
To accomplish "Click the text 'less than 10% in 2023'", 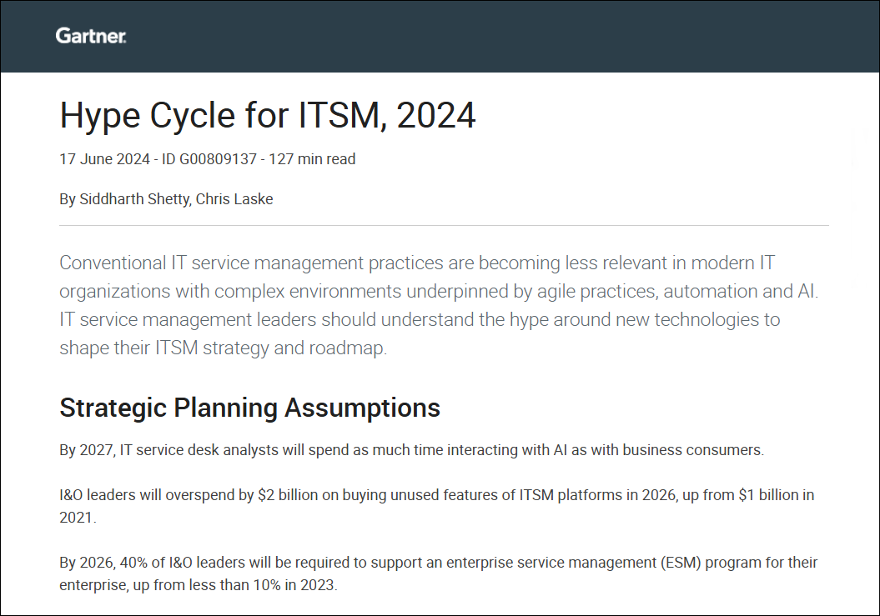I will [260, 585].
